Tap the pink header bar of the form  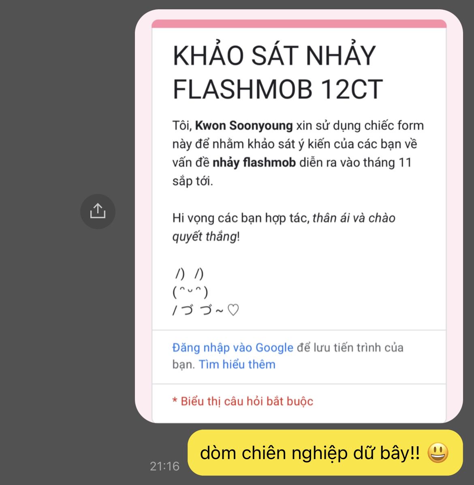point(299,23)
